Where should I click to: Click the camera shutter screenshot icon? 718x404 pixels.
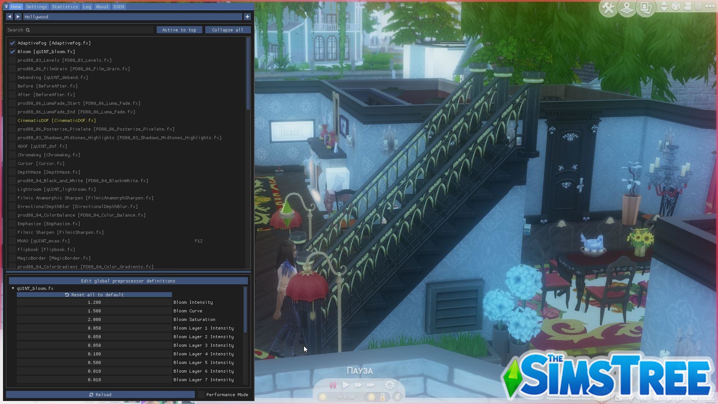[x=389, y=385]
